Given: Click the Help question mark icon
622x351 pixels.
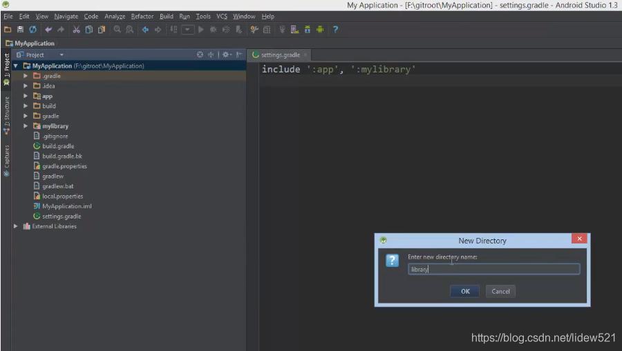Looking at the screenshot, I should coord(336,30).
